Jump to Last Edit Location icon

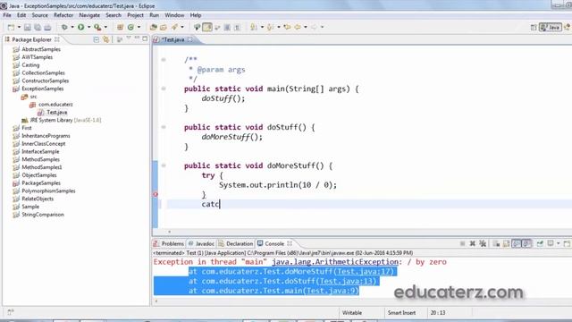click(x=287, y=27)
